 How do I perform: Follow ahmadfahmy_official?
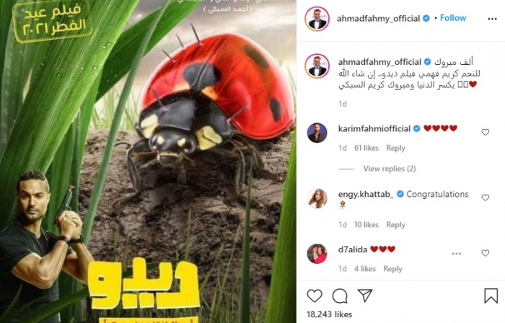pyautogui.click(x=453, y=18)
